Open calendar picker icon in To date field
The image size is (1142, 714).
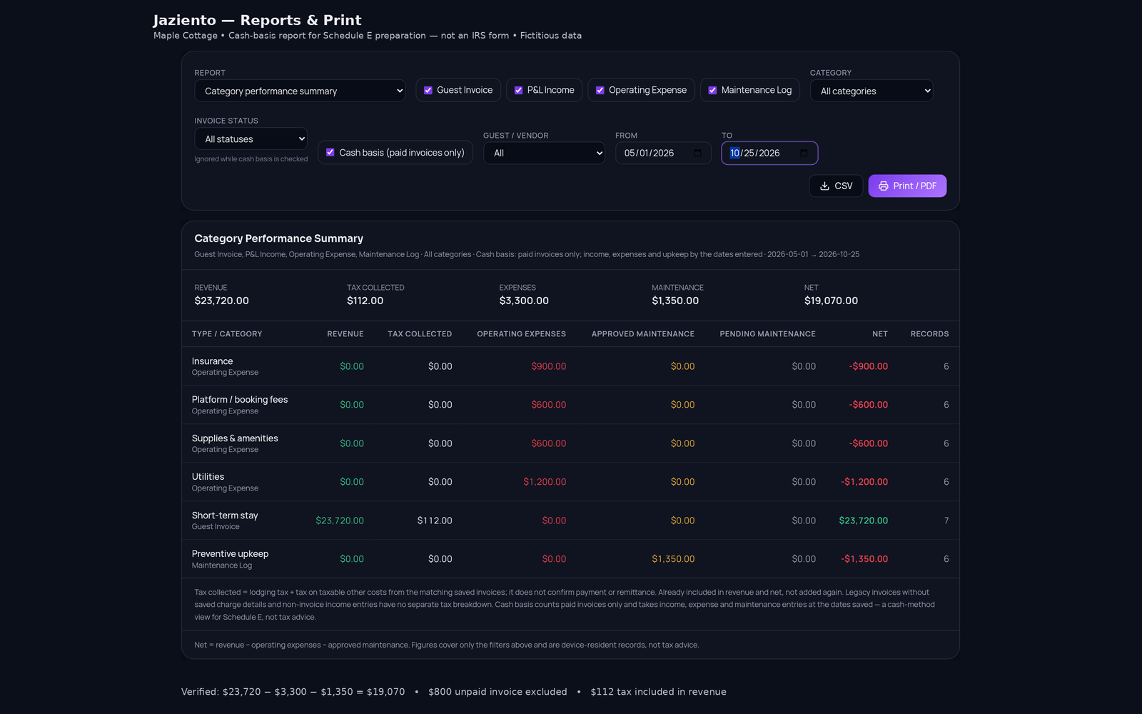(804, 153)
